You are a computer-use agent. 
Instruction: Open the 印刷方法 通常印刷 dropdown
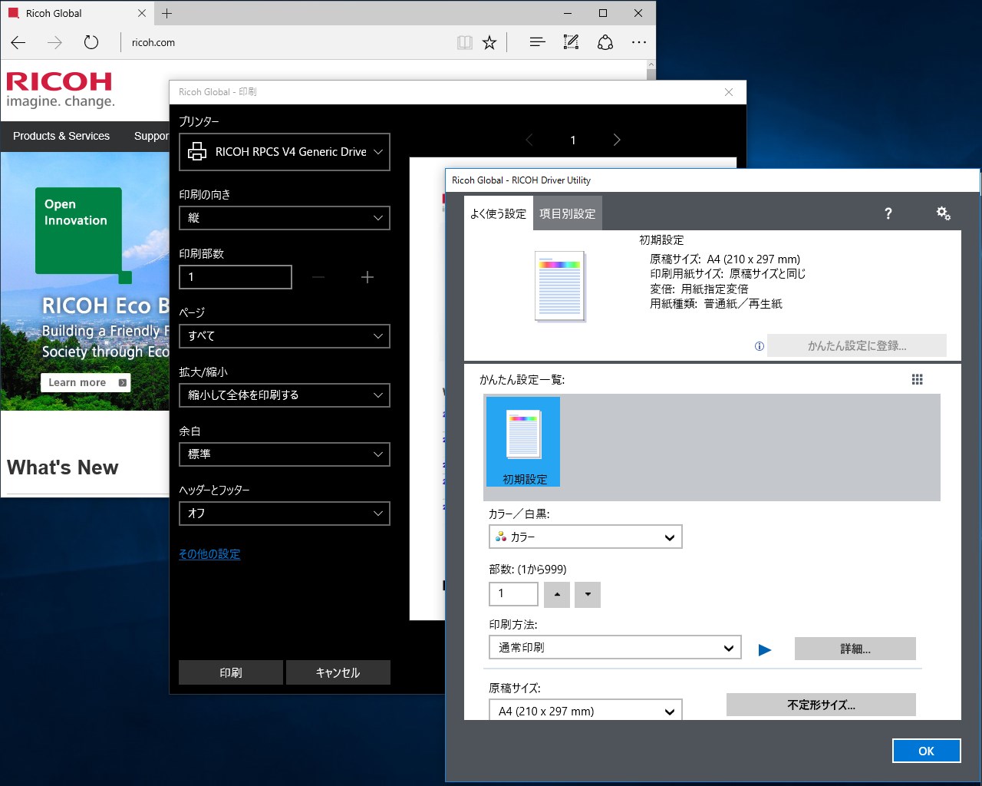pyautogui.click(x=615, y=647)
